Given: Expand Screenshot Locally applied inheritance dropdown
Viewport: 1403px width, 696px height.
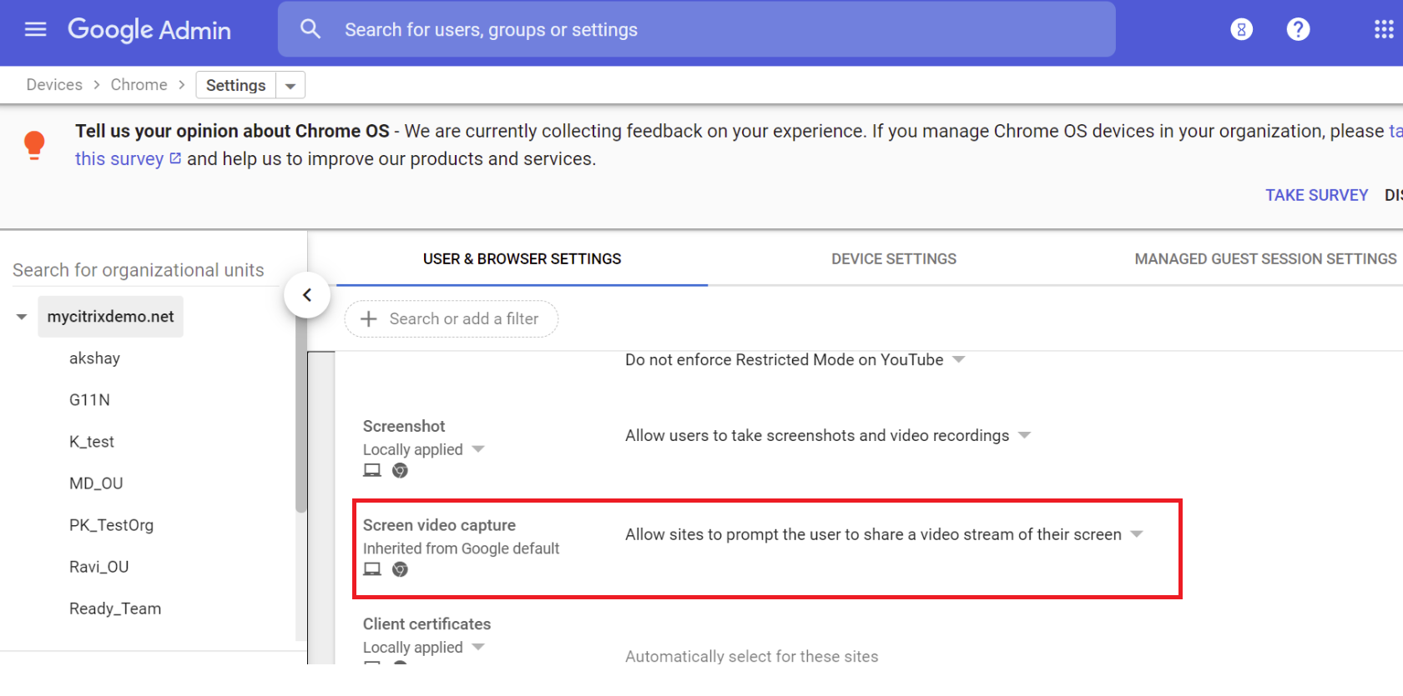Looking at the screenshot, I should [x=478, y=449].
